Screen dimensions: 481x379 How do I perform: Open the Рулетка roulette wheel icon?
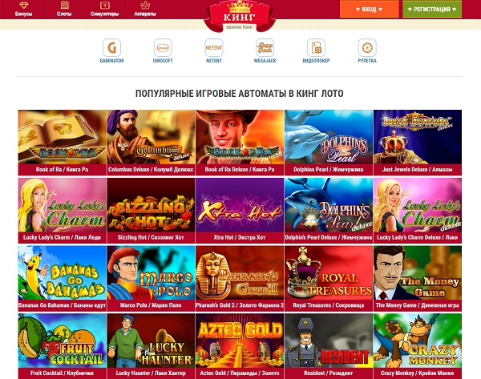coord(367,47)
